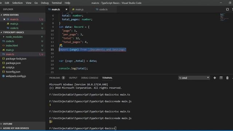Image resolution: width=233 pixels, height=131 pixels.
Task: Switch to the main.js editor tab
Action: 79,9
